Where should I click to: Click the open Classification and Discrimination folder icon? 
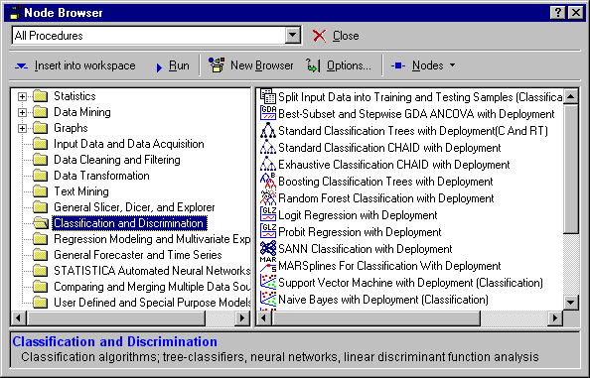coord(41,223)
